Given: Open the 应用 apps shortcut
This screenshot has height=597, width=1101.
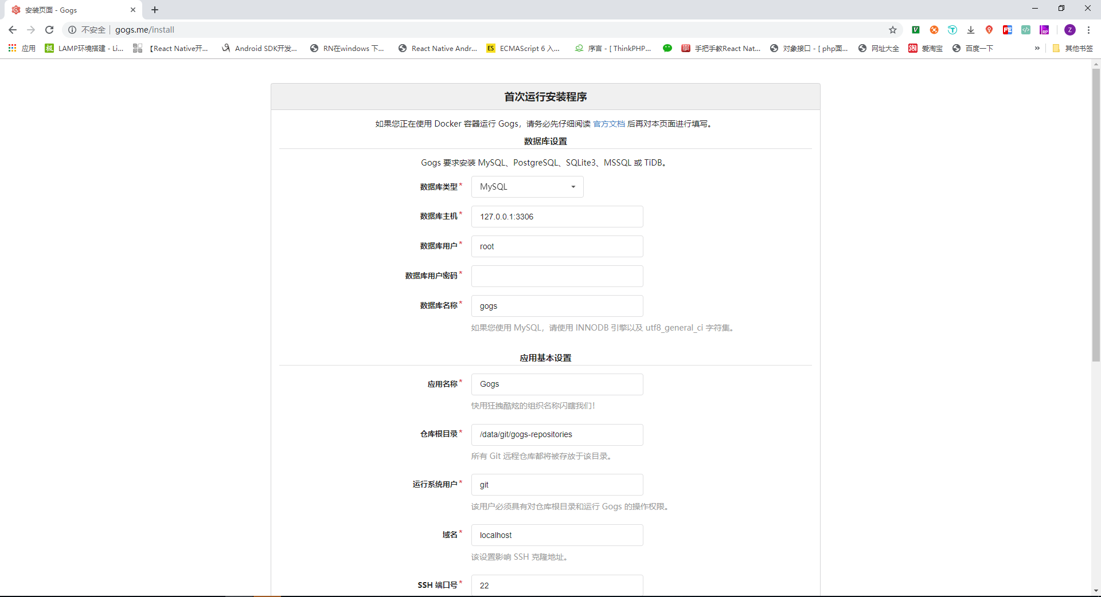Looking at the screenshot, I should pos(22,48).
